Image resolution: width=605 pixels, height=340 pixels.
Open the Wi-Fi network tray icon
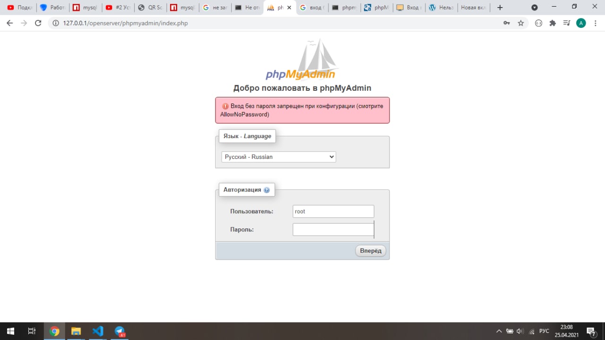[x=532, y=331]
